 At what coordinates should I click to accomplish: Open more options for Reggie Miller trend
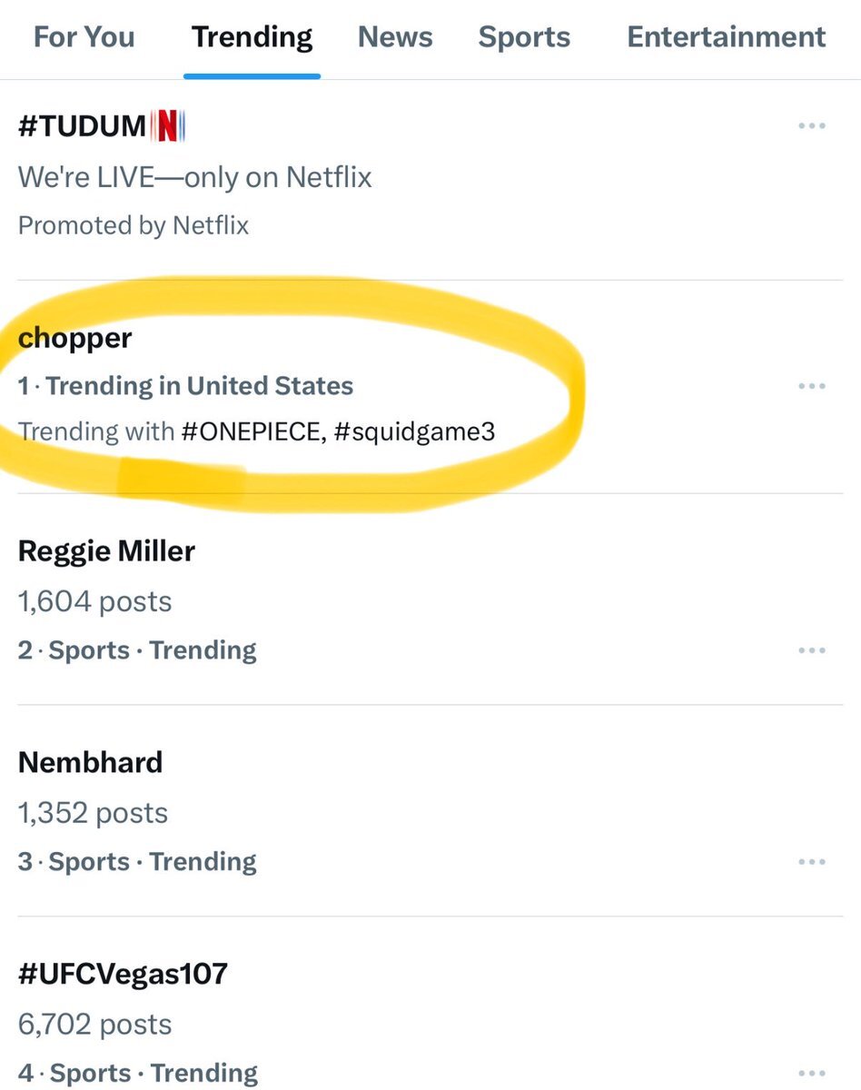tap(811, 650)
